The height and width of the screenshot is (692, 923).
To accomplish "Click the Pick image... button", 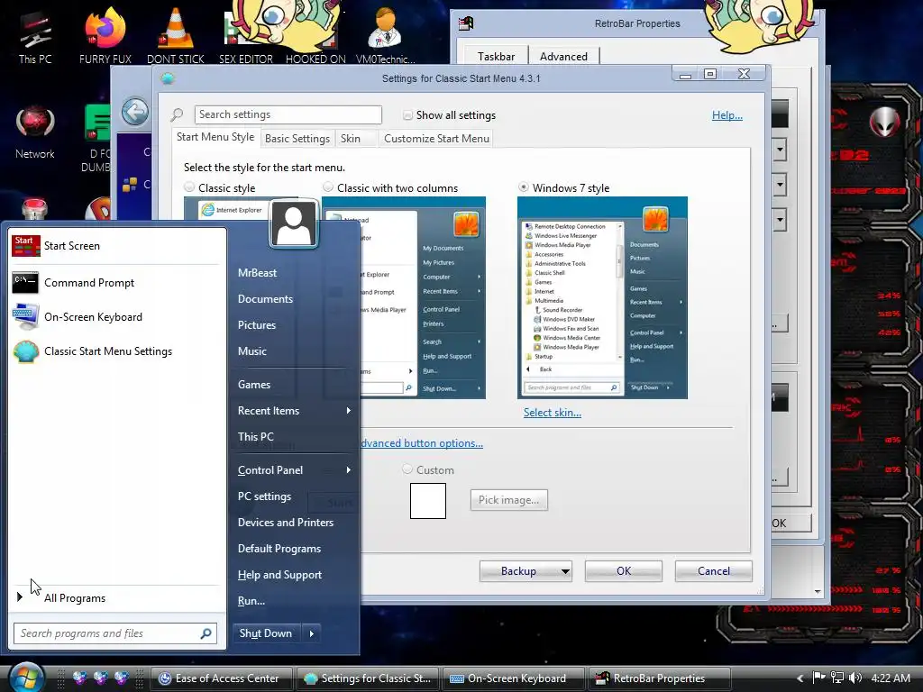I will pyautogui.click(x=508, y=499).
